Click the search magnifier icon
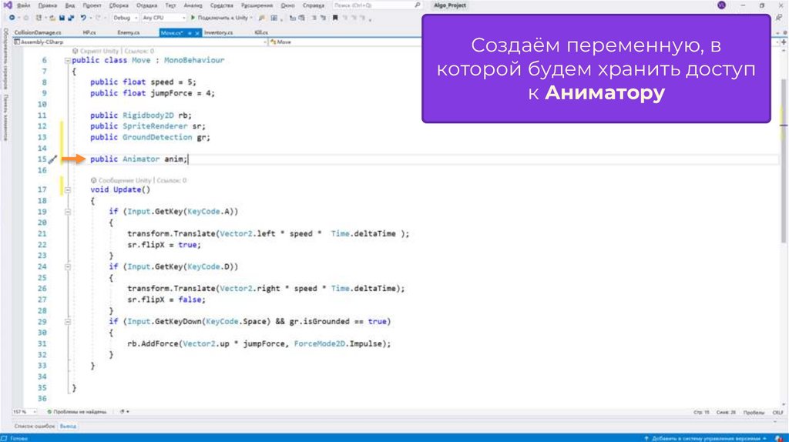 pyautogui.click(x=417, y=5)
